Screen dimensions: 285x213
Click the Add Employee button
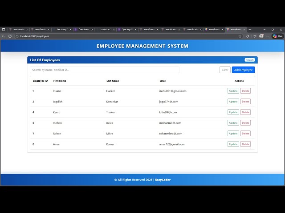pyautogui.click(x=244, y=70)
